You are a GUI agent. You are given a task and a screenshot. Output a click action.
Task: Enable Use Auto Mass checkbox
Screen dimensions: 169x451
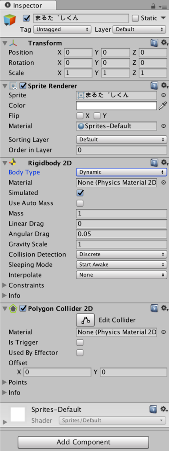tap(80, 203)
